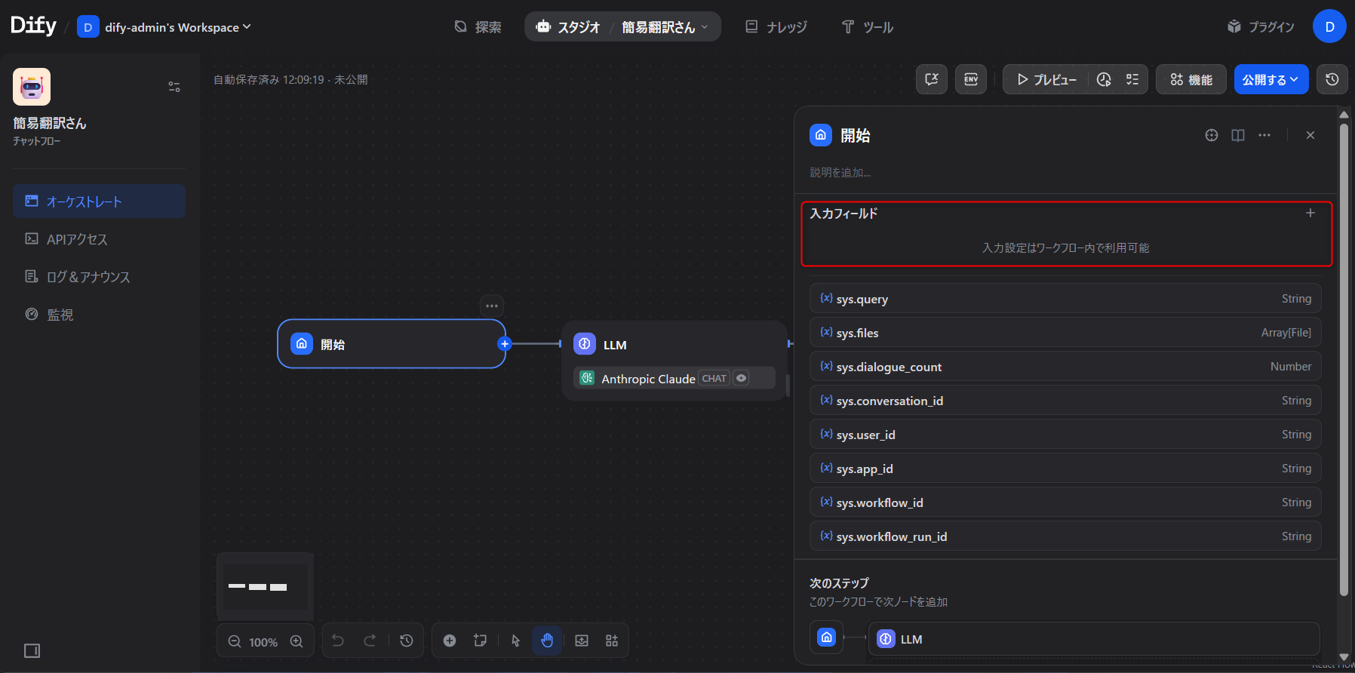Expand the 公開する publish dropdown

[1271, 79]
